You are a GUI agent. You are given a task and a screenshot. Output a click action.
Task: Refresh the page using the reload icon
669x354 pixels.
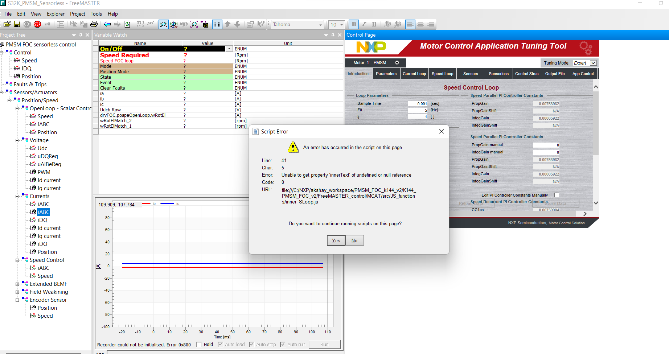pos(127,24)
